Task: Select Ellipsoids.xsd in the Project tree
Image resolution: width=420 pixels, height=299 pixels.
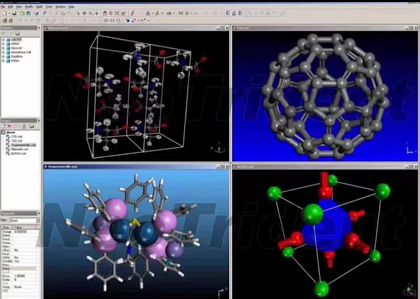Action: click(x=19, y=149)
